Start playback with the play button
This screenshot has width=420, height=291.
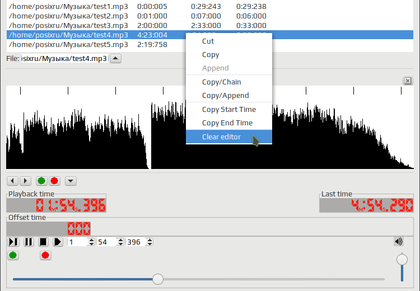(x=58, y=242)
